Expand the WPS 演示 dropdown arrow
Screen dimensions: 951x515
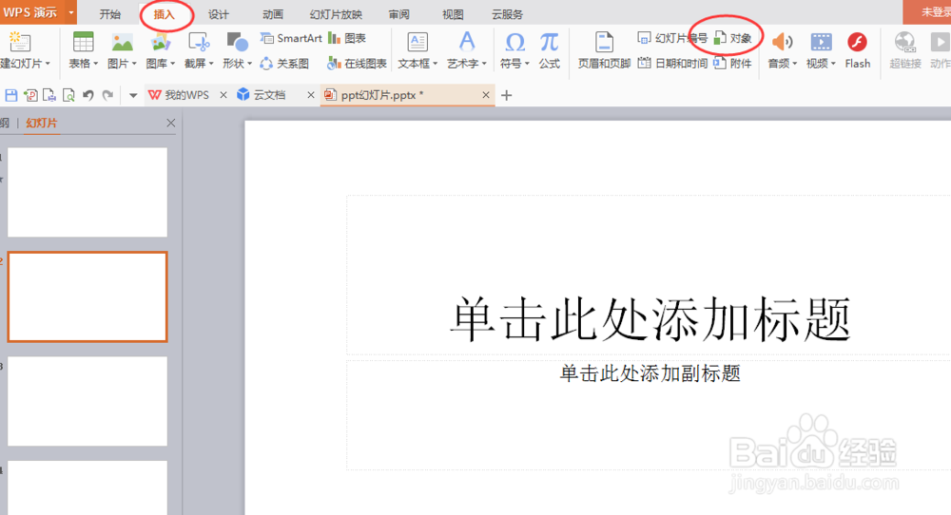[x=71, y=12]
